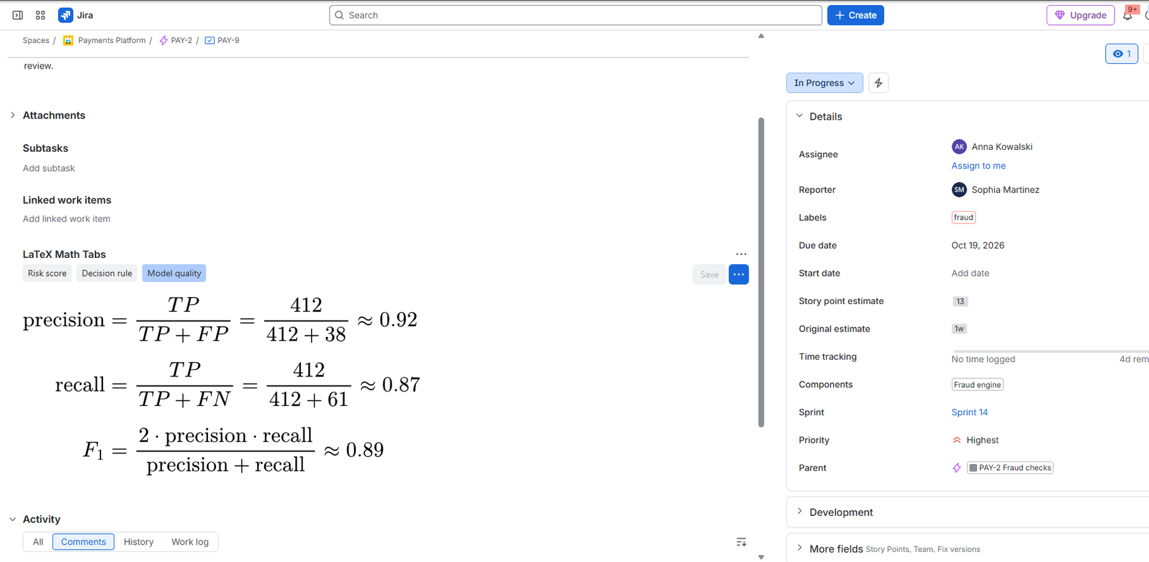The width and height of the screenshot is (1149, 562).
Task: Open the LaTeX Math Tabs ellipsis menu
Action: pos(741,254)
